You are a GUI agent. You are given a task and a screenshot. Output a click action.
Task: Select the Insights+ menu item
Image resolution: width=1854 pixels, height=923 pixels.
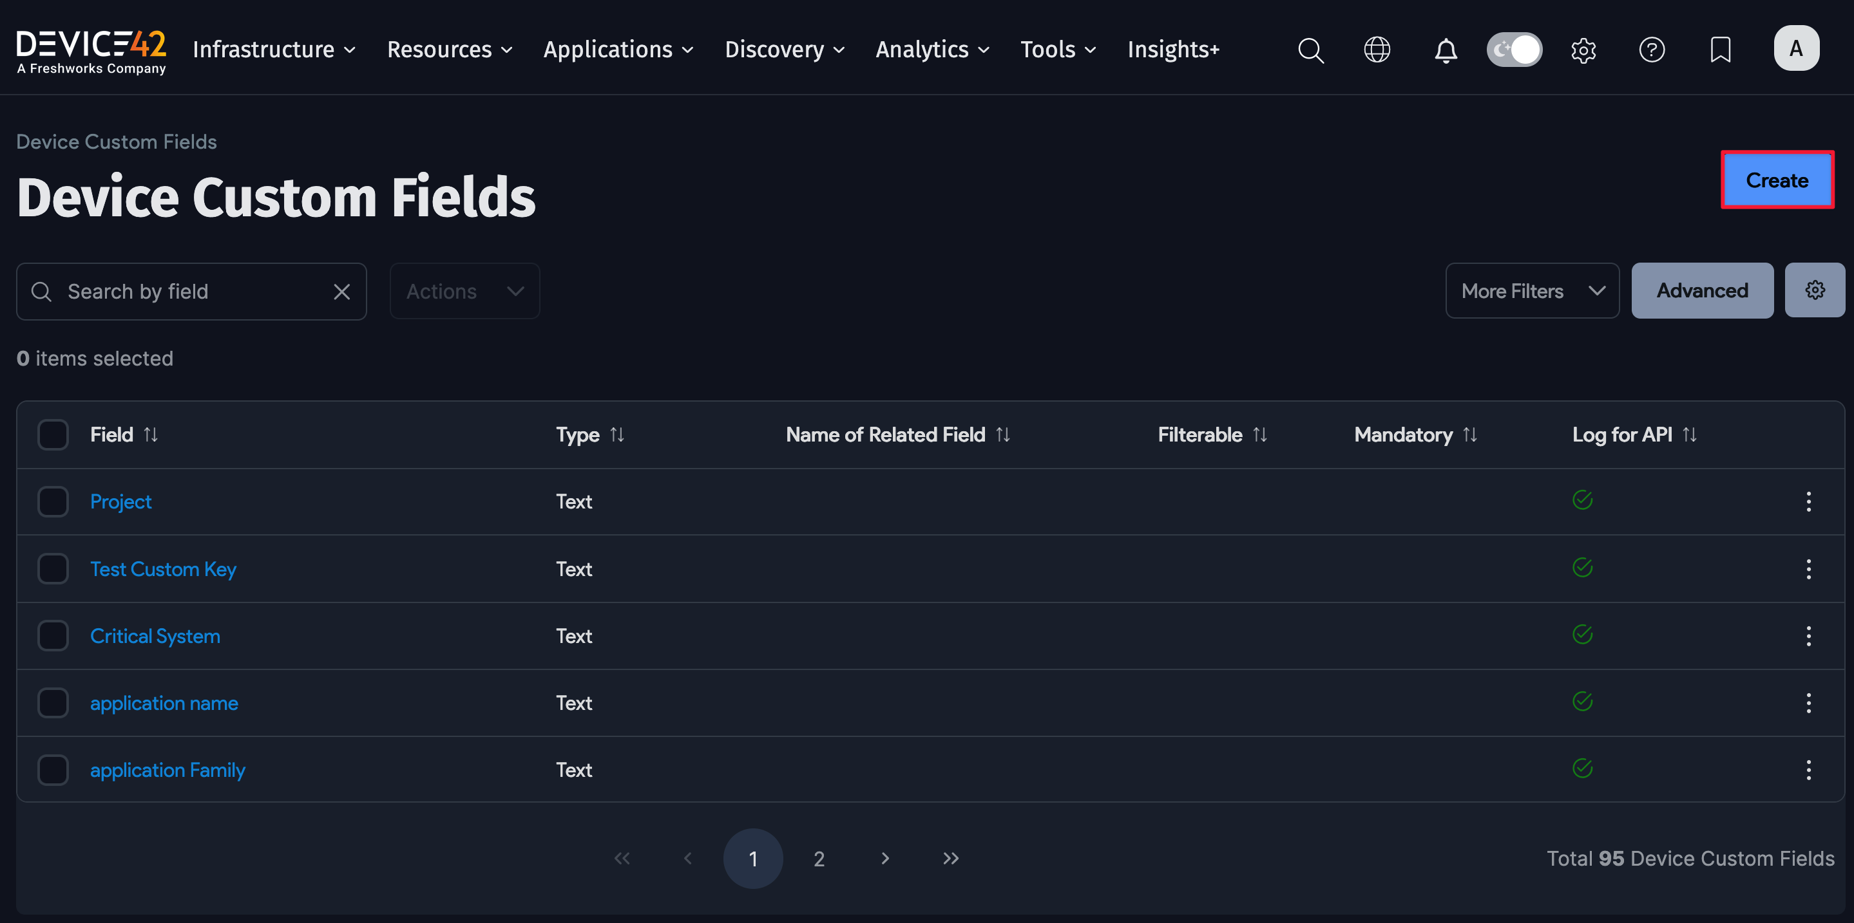click(1173, 49)
